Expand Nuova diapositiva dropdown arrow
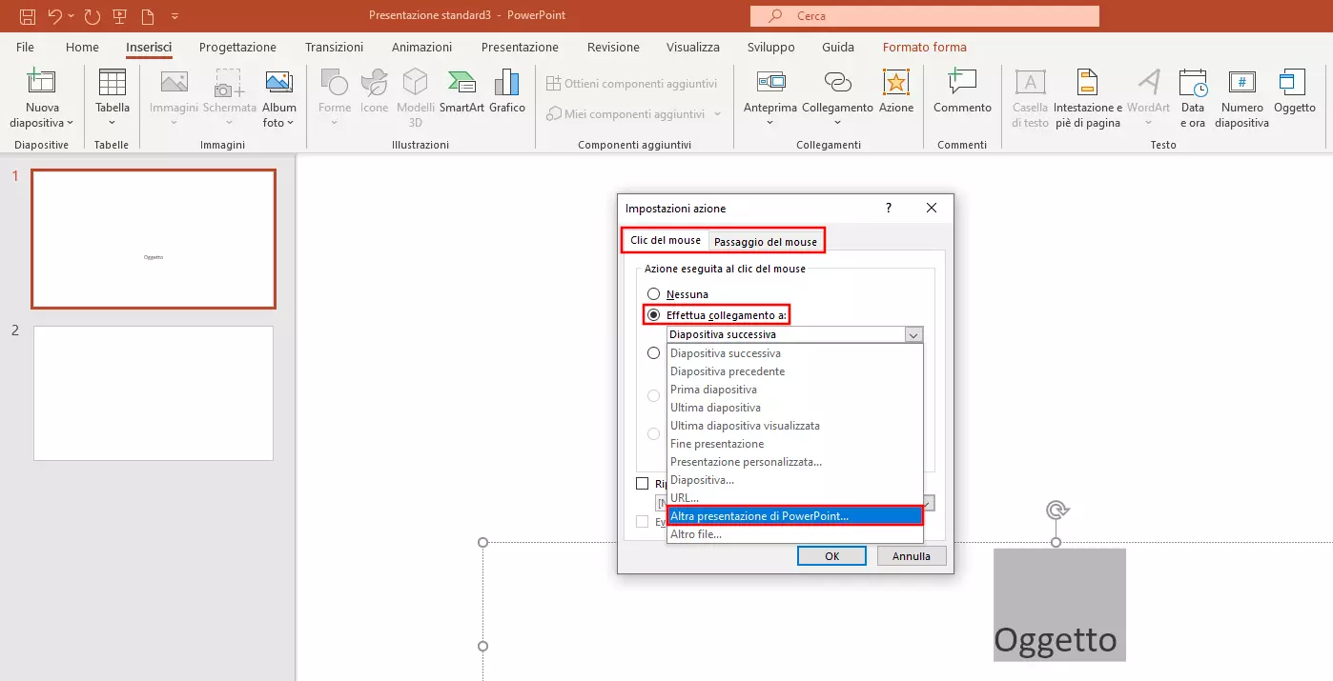The width and height of the screenshot is (1333, 681). (x=70, y=123)
